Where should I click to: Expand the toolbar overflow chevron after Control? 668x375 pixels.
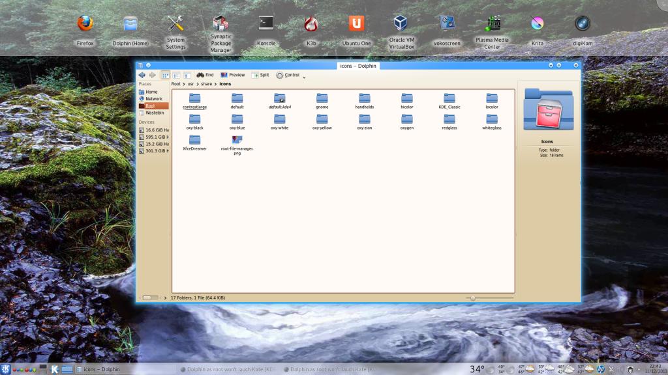[304, 77]
